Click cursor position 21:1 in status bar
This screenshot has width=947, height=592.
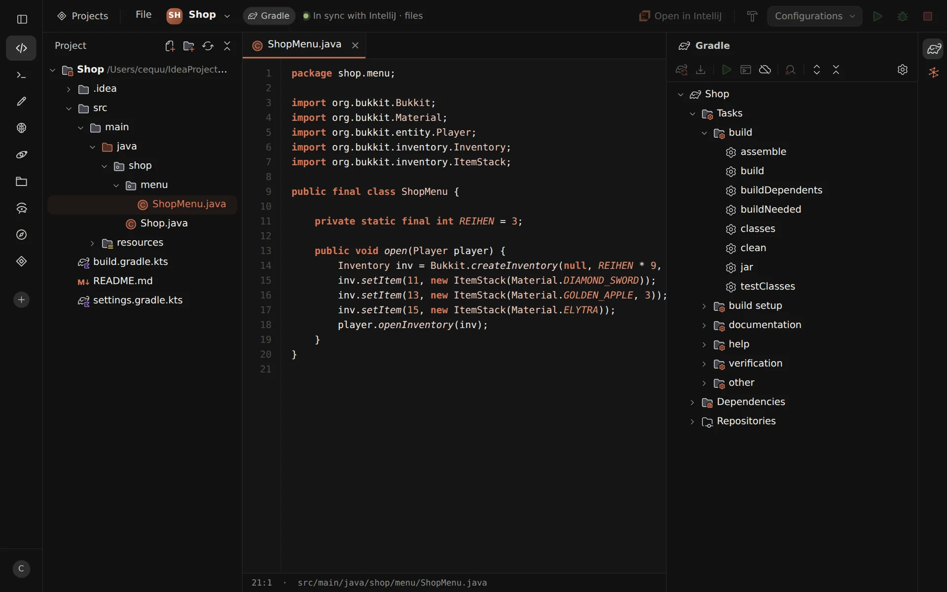261,583
